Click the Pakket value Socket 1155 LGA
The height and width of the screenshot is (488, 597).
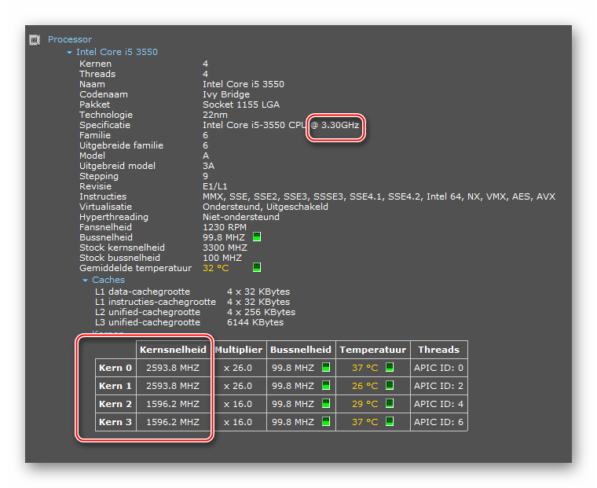241,105
